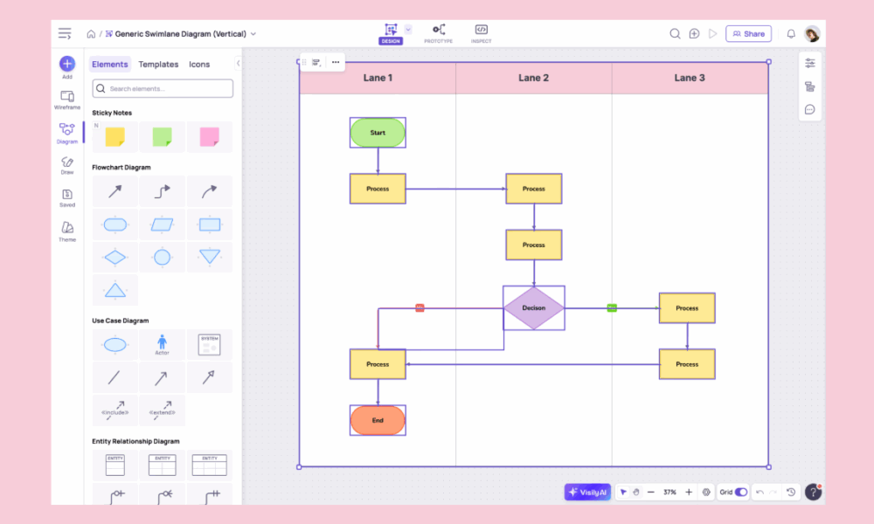Select the hand pan tool
Image resolution: width=874 pixels, height=524 pixels.
[636, 493]
